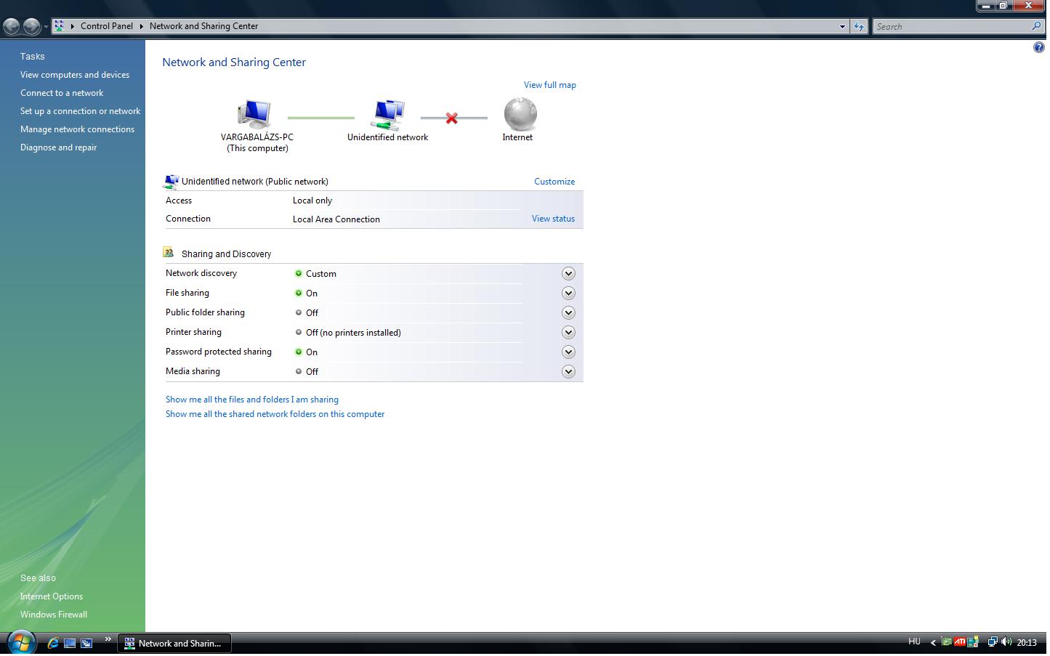1050x656 pixels.
Task: Expand Quick Launch overflow chevron
Action: 108,639
